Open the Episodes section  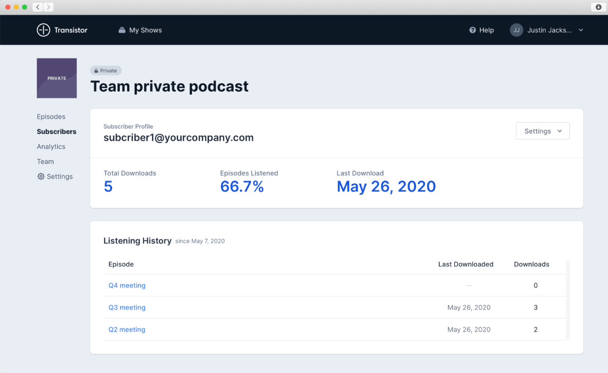(x=51, y=116)
